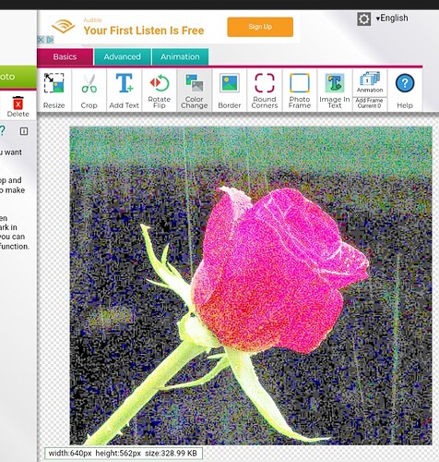Open the Color Change tool
Viewport: 439px width, 462px height.
point(195,91)
